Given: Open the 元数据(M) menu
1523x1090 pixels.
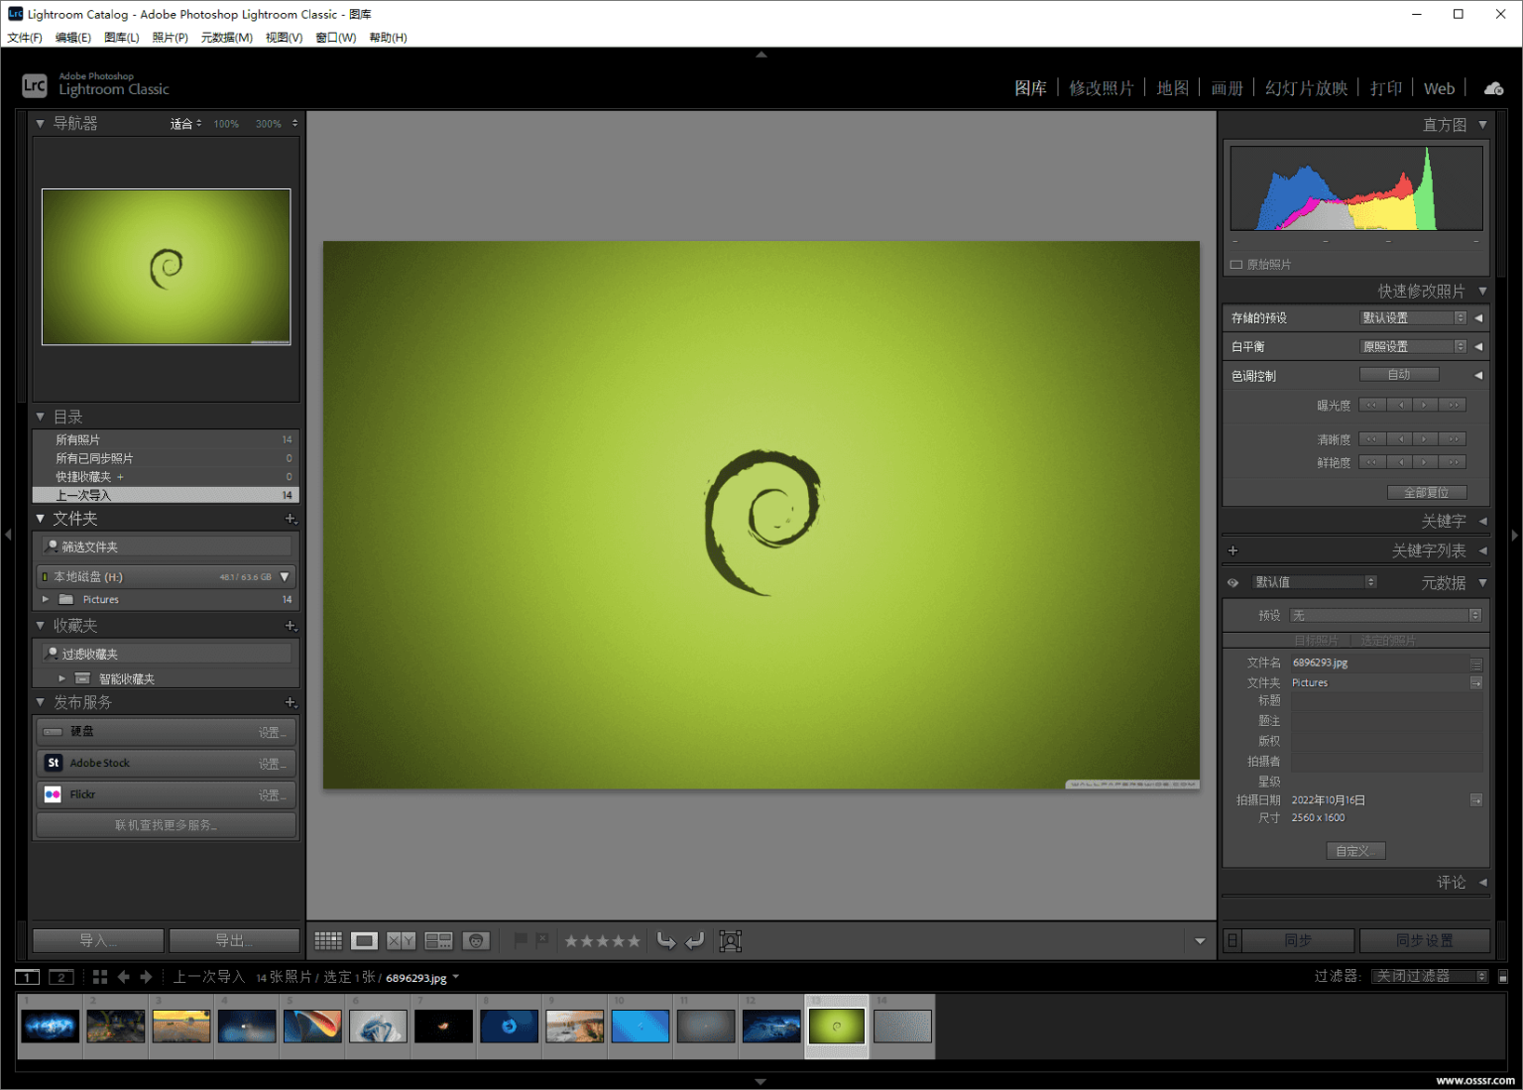Looking at the screenshot, I should pyautogui.click(x=226, y=38).
